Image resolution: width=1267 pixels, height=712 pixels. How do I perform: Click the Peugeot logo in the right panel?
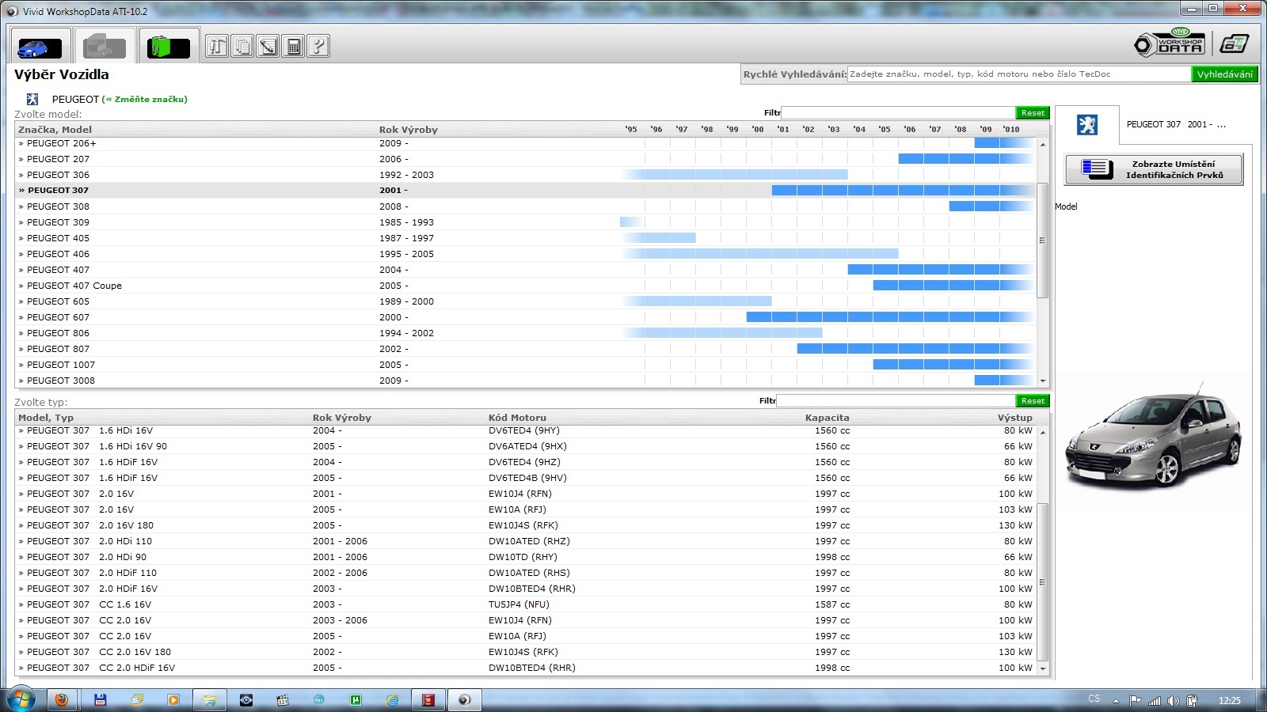pos(1087,125)
